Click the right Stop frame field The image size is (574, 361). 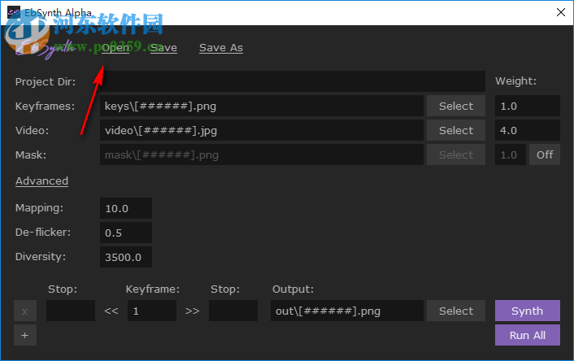(233, 311)
